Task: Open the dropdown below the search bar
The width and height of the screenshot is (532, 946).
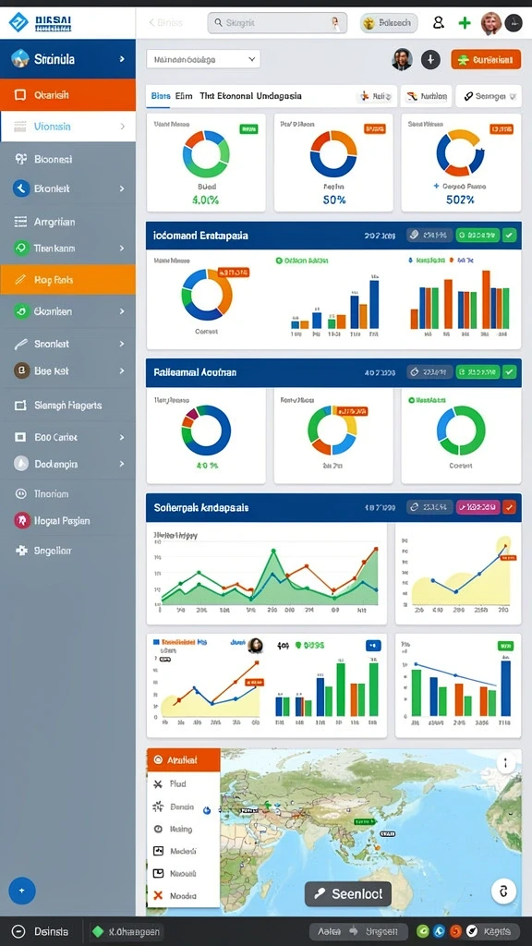Action: 203,59
